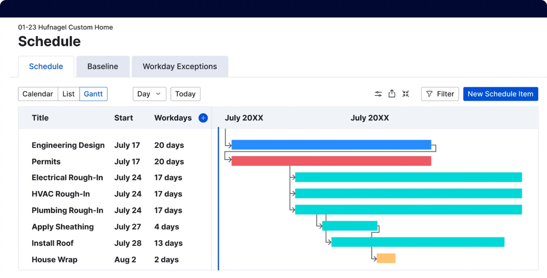Select the Gantt view option
Image resolution: width=547 pixels, height=278 pixels.
(93, 94)
